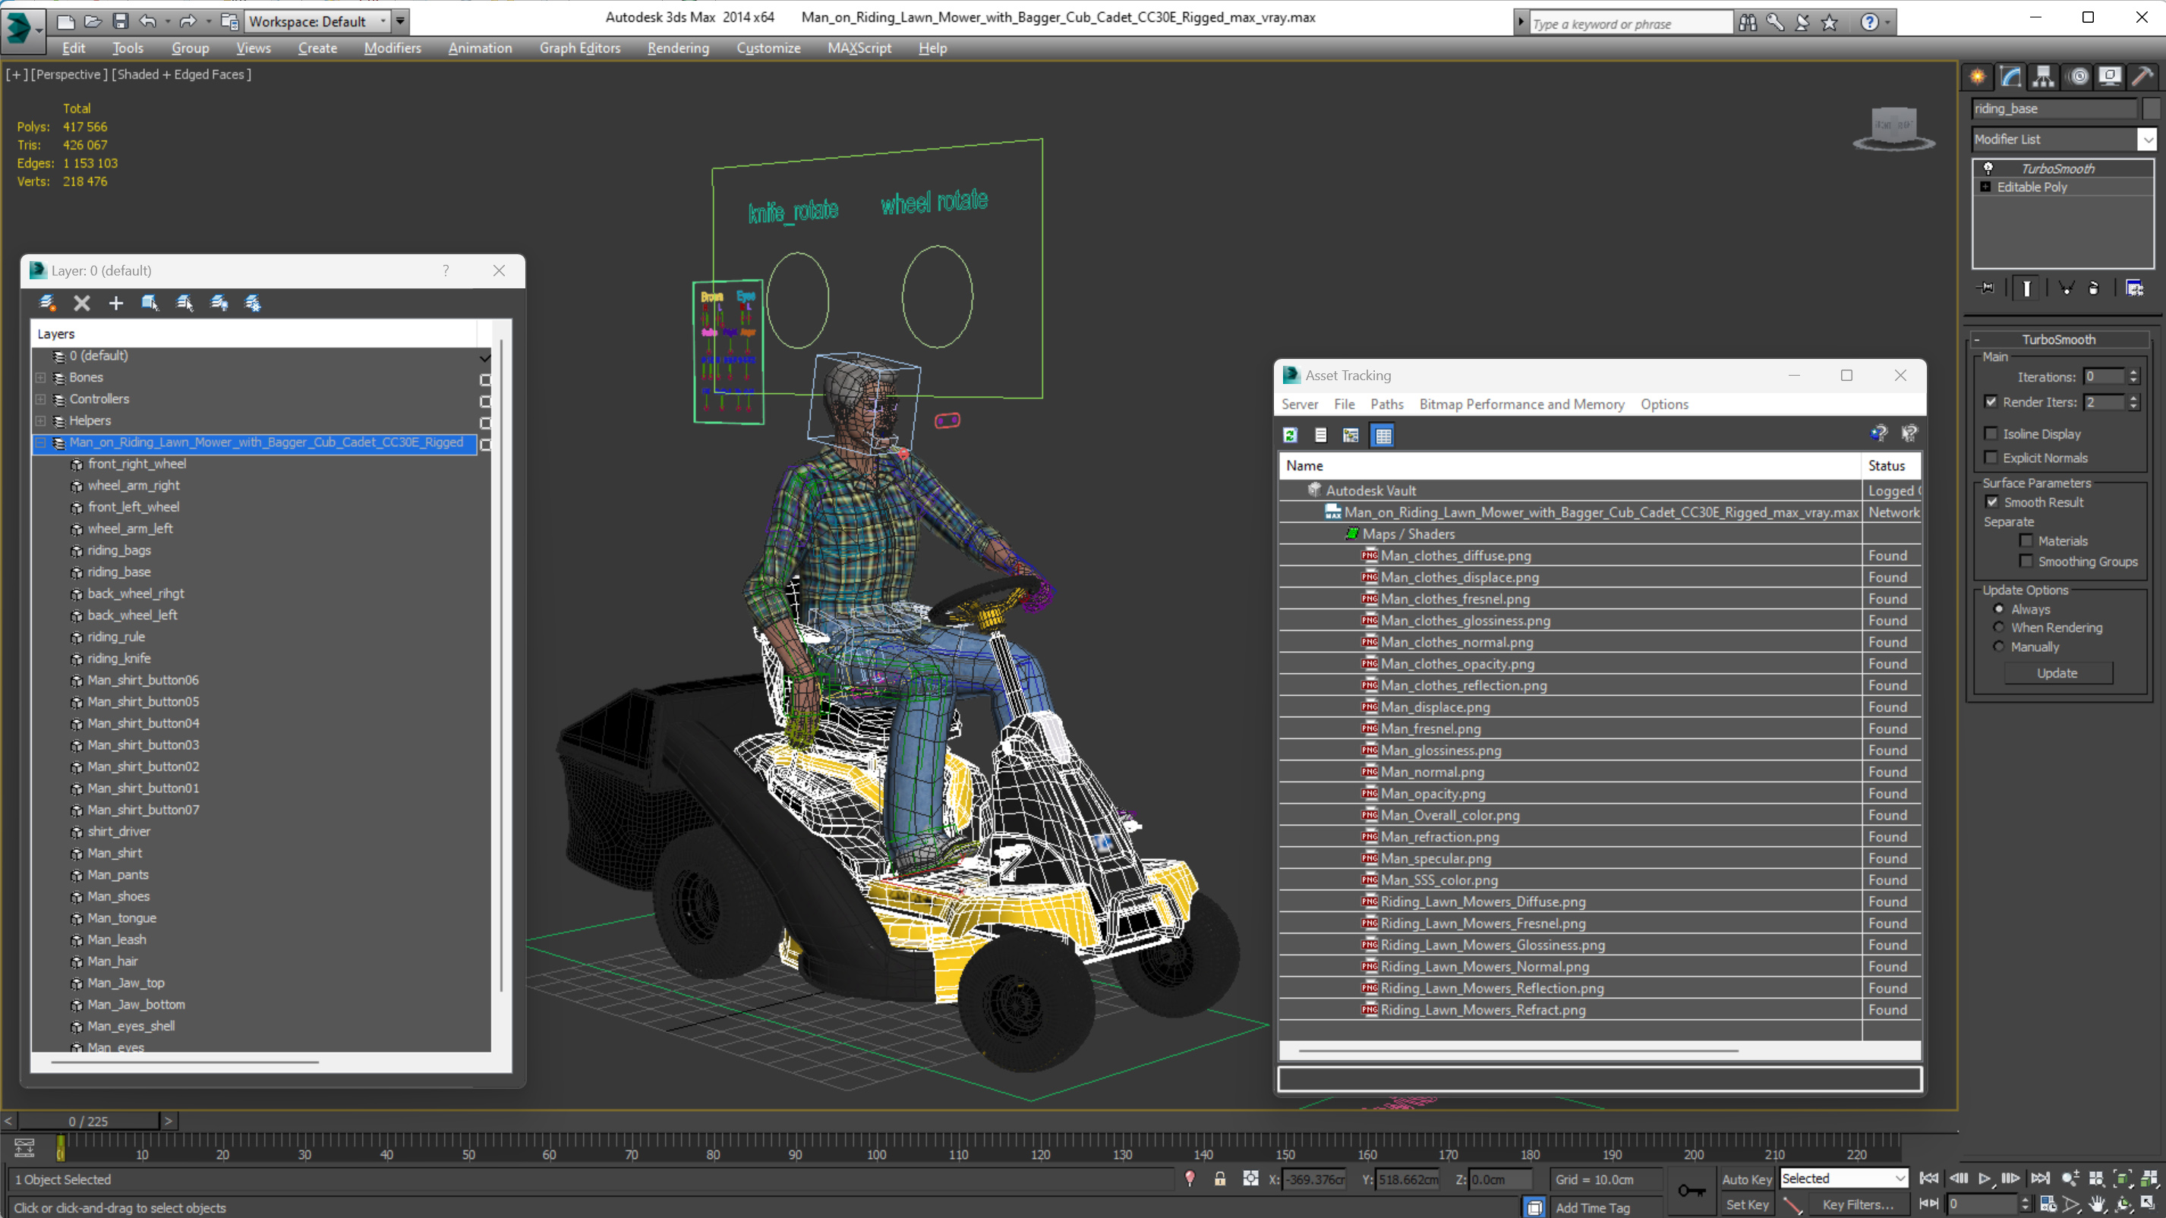The width and height of the screenshot is (2166, 1218).
Task: Select the Manually update option
Action: [2000, 647]
